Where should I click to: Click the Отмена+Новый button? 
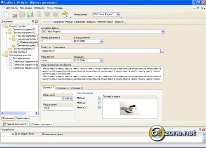(105, 22)
